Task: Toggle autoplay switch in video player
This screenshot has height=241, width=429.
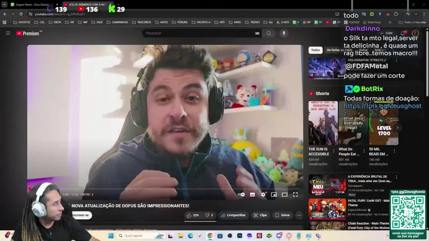Action: [x=241, y=194]
